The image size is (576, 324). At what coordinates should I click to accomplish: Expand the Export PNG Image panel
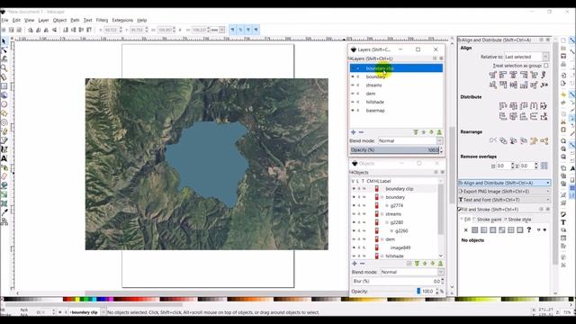point(504,192)
